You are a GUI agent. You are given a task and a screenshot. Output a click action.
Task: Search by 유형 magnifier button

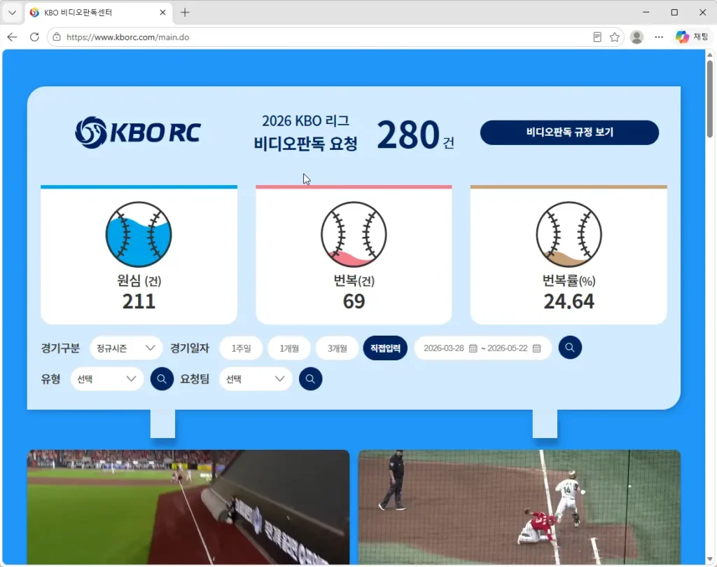[162, 379]
